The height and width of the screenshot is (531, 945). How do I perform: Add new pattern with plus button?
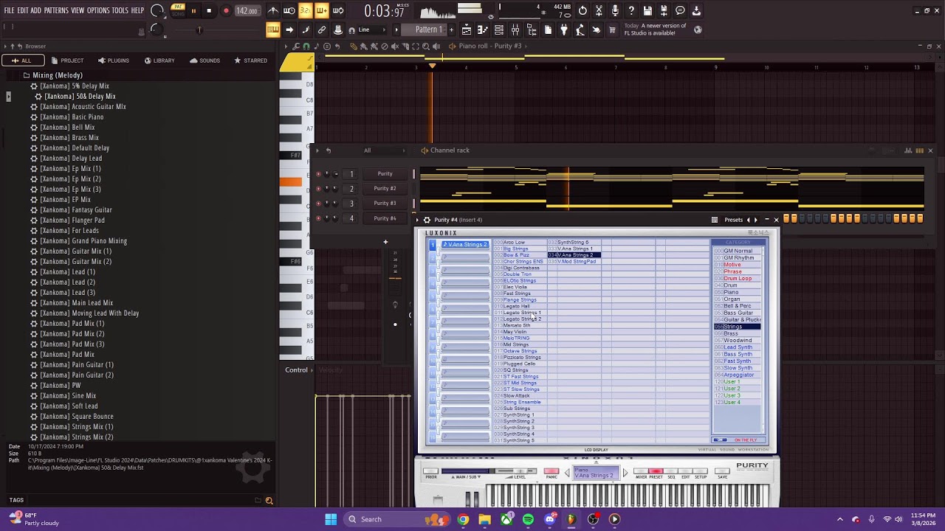(x=451, y=29)
